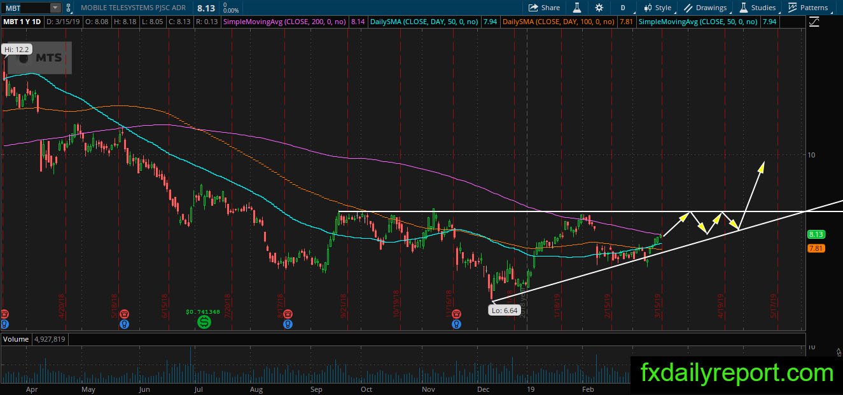
Task: Click the orange 7.81 price axis bubble
Action: 815,248
